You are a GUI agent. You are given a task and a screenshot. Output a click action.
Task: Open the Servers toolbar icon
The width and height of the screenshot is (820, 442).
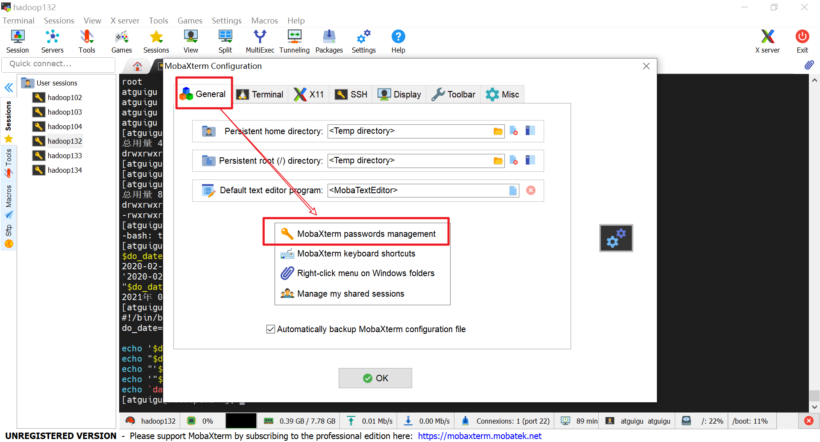(52, 41)
